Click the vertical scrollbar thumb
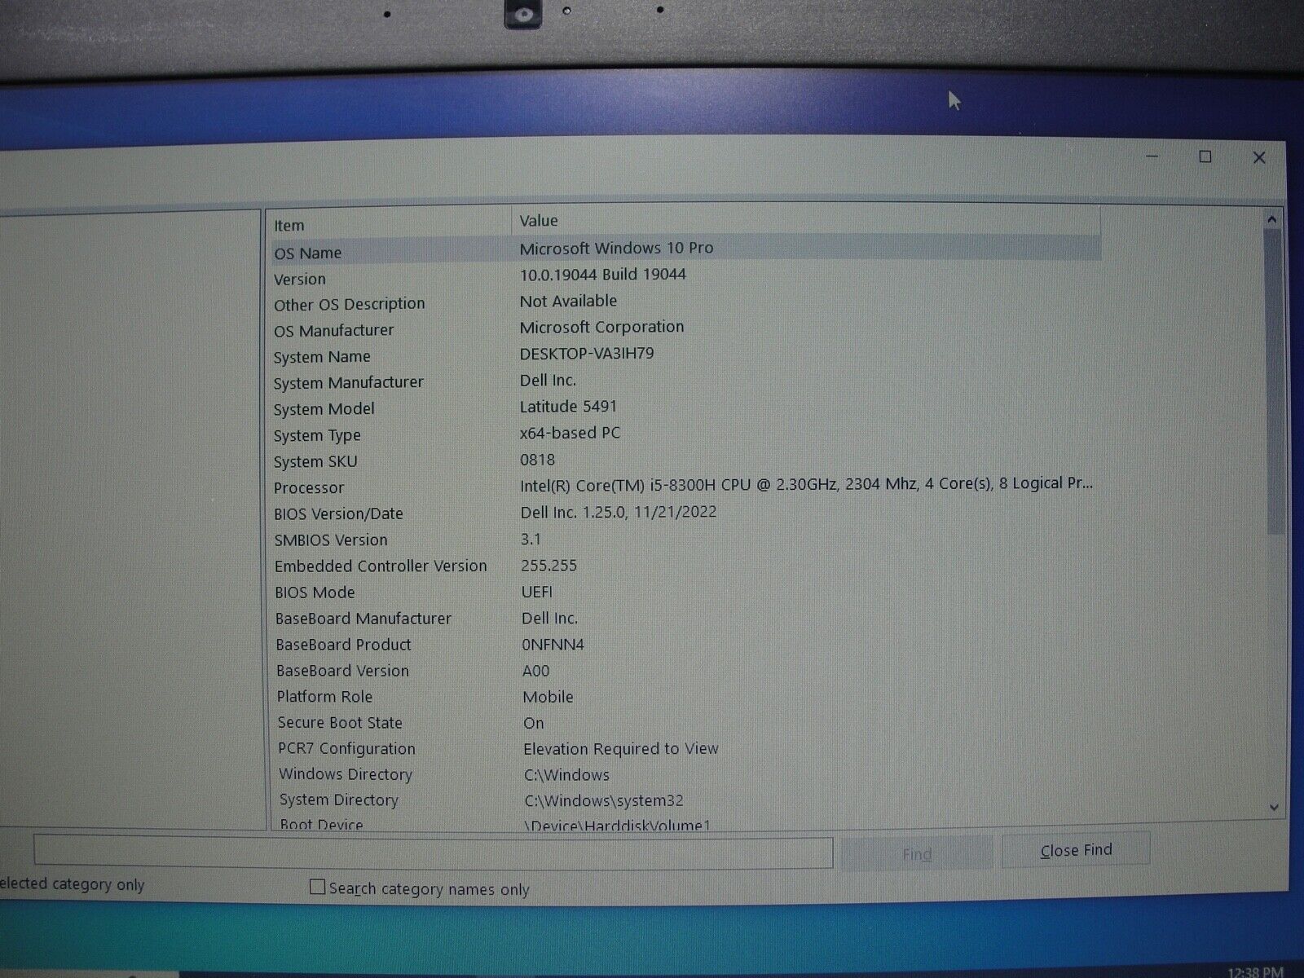Image resolution: width=1304 pixels, height=978 pixels. pos(1274,381)
